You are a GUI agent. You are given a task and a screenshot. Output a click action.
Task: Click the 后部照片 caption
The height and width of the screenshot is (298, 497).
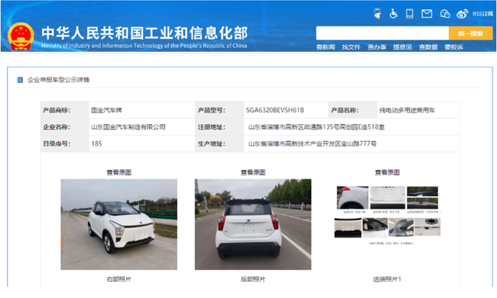(253, 279)
